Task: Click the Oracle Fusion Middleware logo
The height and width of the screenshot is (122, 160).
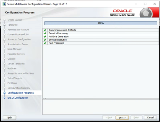Action: coord(122,13)
